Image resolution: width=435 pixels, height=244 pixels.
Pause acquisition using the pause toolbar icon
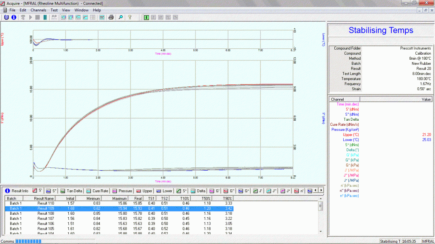pyautogui.click(x=45, y=17)
